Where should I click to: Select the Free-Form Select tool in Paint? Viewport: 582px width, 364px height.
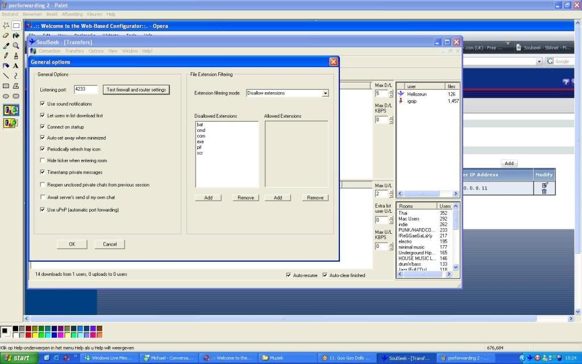pos(6,26)
